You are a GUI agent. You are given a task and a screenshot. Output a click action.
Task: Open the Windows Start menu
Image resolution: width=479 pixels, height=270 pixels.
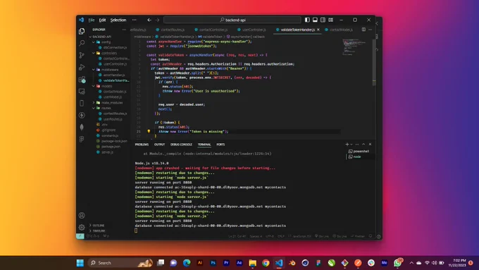point(80,263)
